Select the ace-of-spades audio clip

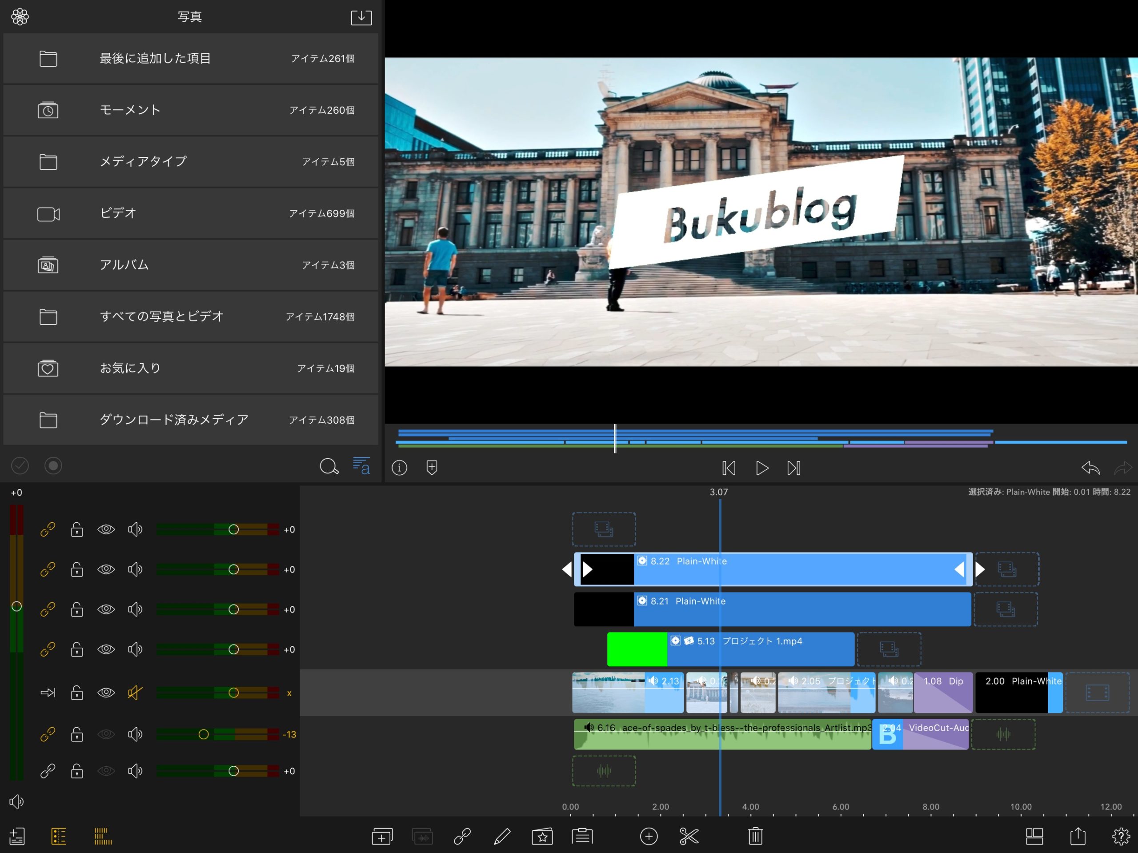click(x=722, y=734)
